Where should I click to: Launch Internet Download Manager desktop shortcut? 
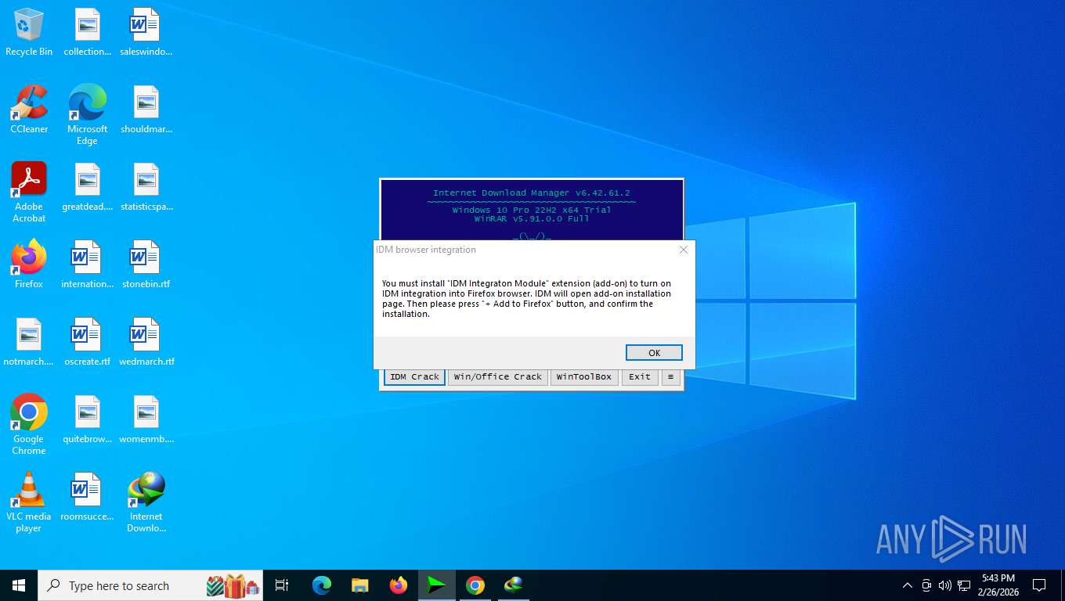146,502
